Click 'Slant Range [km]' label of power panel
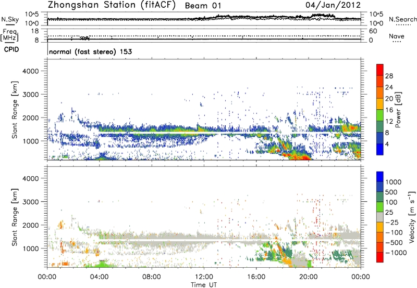Image resolution: width=417 pixels, height=288 pixels. (x=15, y=110)
